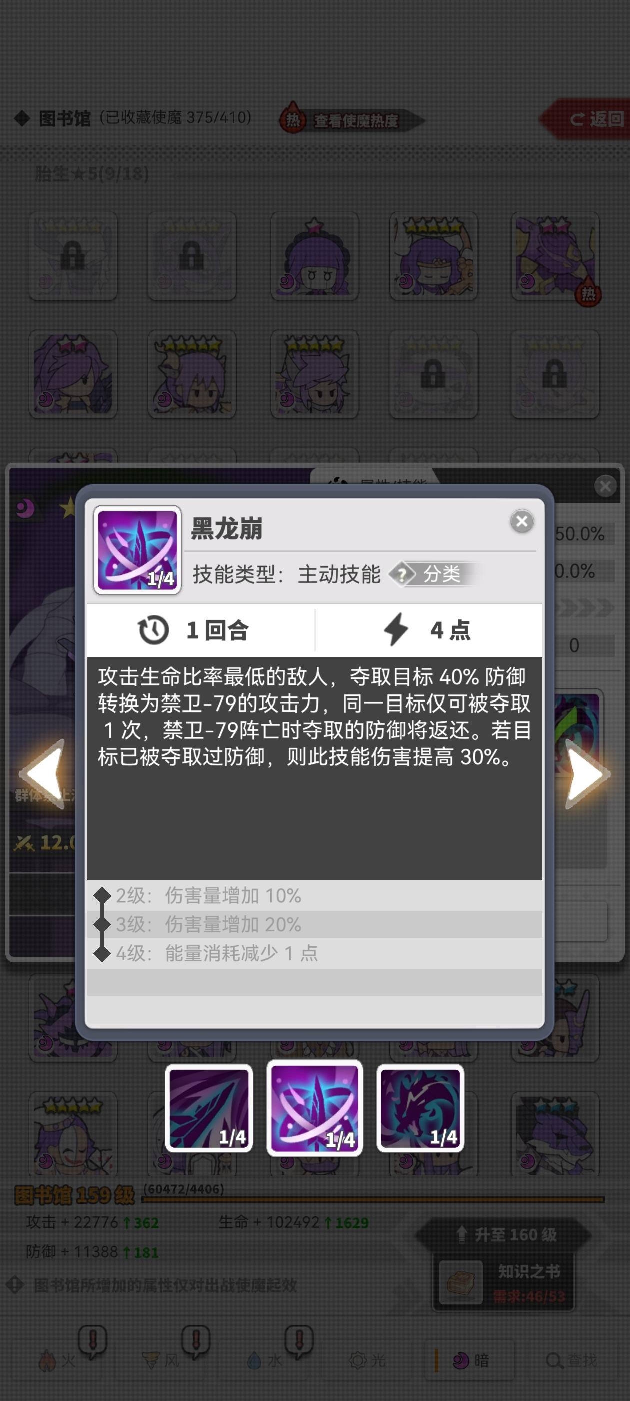
Task: Switch to the 暗 dark element tab
Action: (471, 1361)
